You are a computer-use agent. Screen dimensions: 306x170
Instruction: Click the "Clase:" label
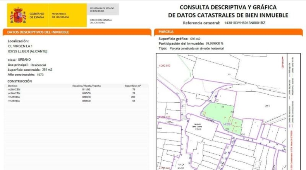[x=12, y=60]
